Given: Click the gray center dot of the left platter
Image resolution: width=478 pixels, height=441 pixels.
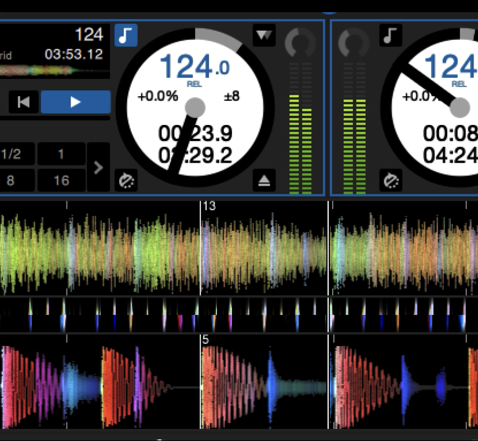Looking at the screenshot, I should (195, 108).
